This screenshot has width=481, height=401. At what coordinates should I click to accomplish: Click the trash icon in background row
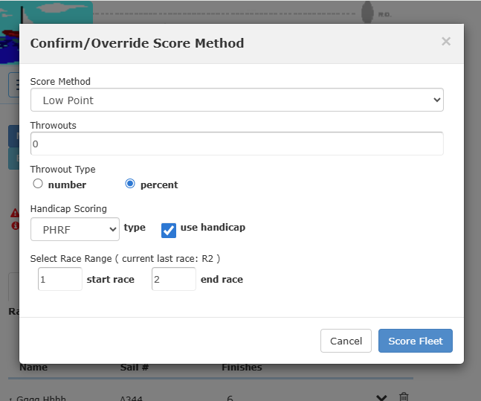pyautogui.click(x=404, y=397)
